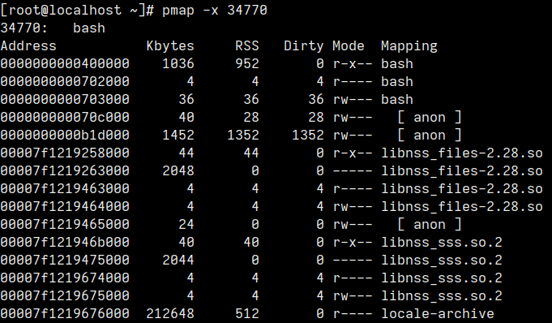The image size is (552, 323).
Task: Click address 00007f1219675000
Action: (x=65, y=296)
